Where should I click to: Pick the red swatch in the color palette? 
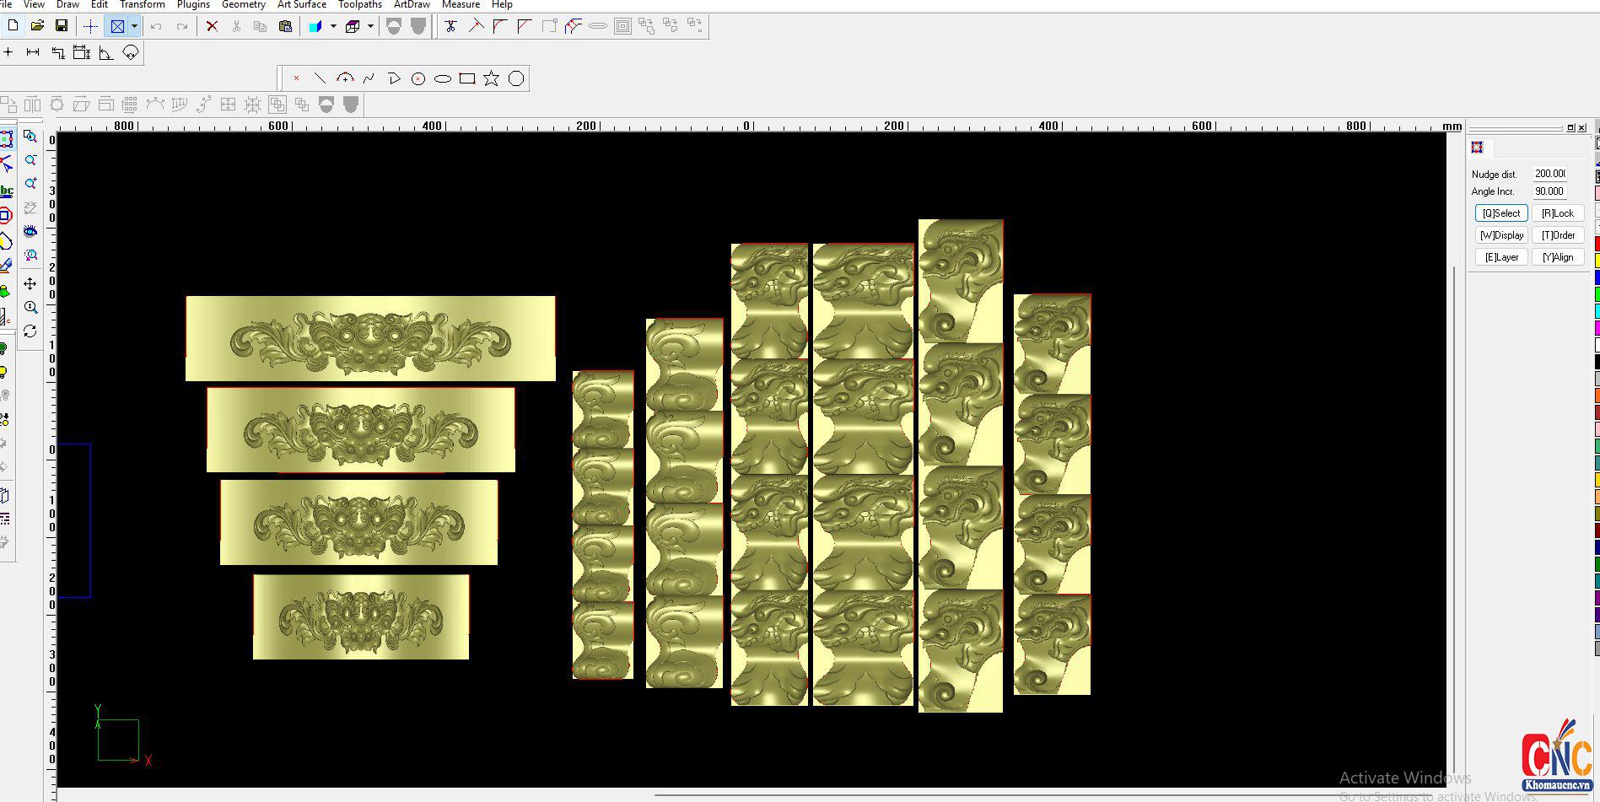click(1597, 244)
